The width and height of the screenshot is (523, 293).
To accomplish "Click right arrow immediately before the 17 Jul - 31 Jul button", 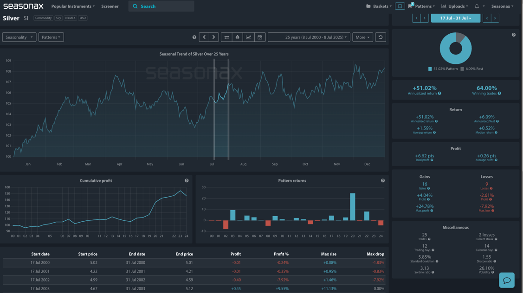I will 424,18.
